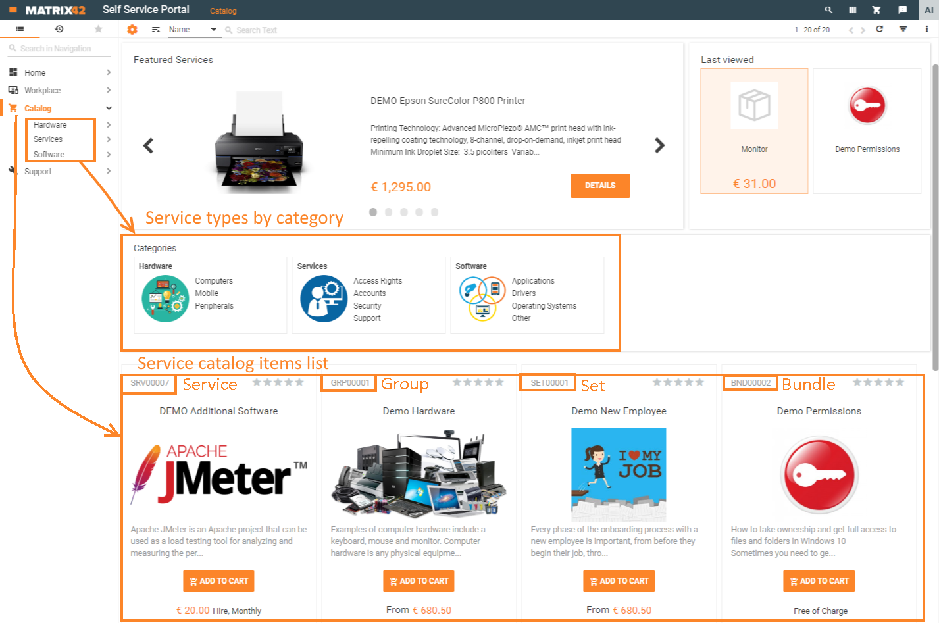
Task: Open the Software sidebar item
Action: click(49, 154)
